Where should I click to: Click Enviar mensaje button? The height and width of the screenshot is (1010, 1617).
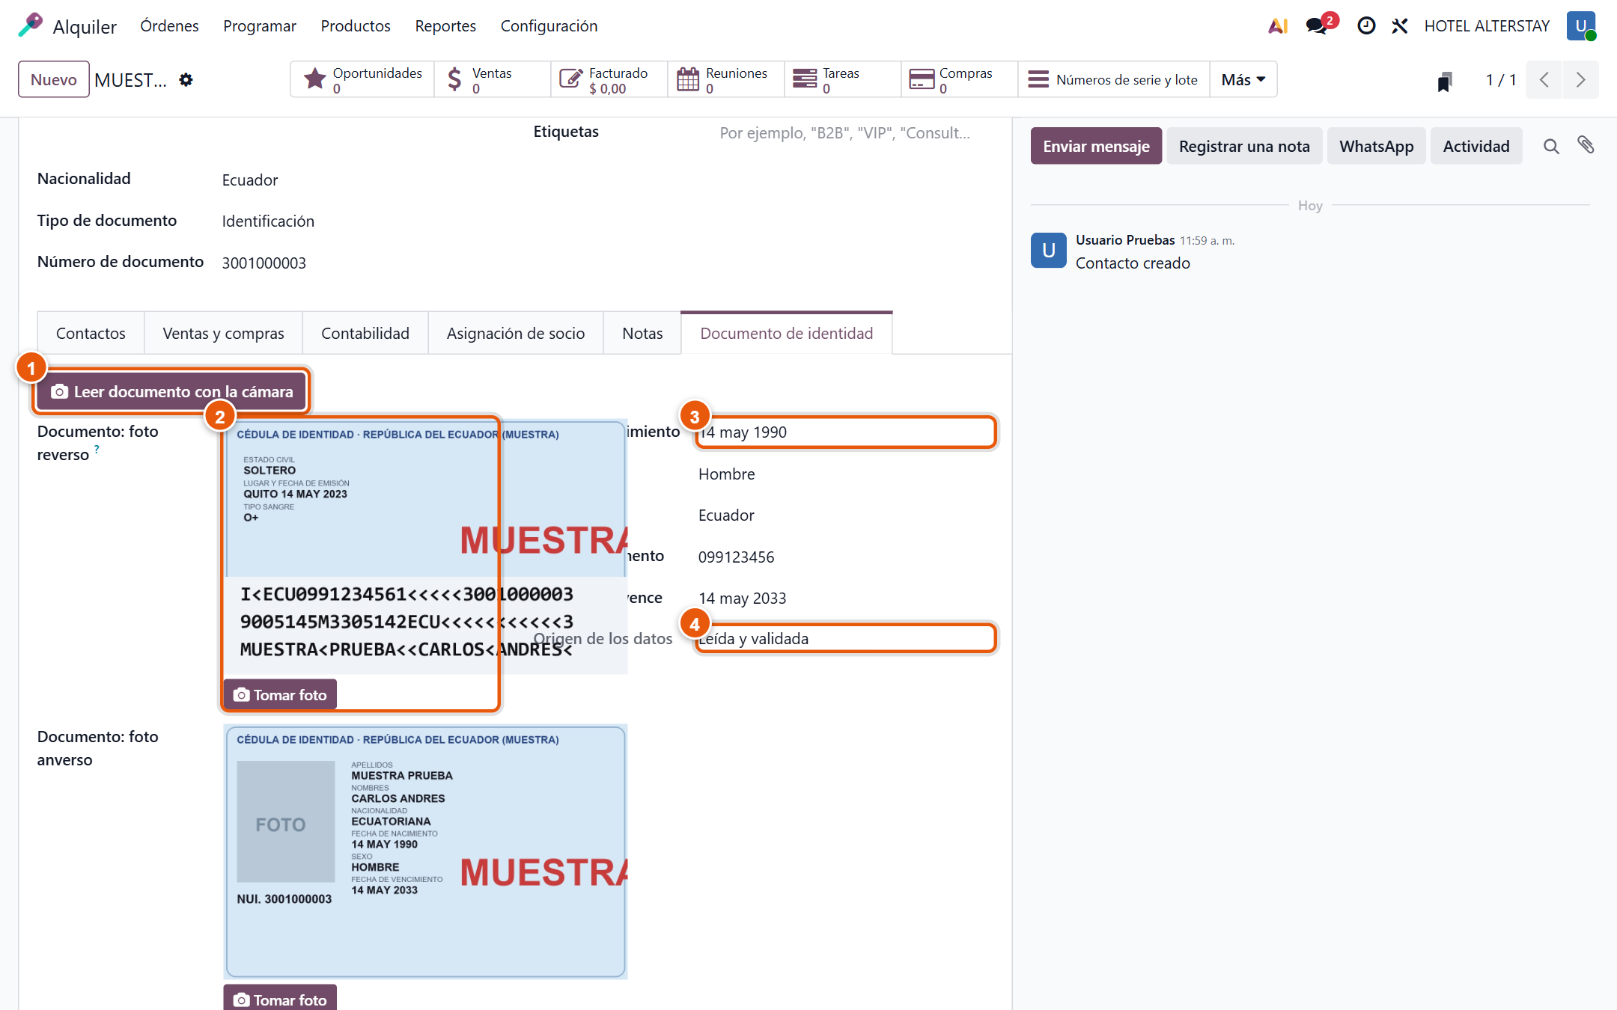coord(1096,146)
